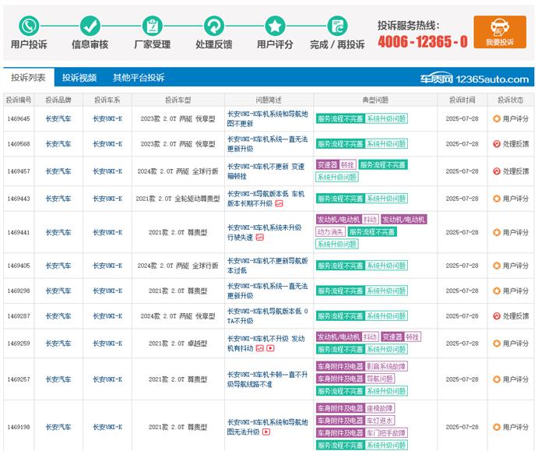
Task: Select the 投诉列表 tab
Action: coord(28,78)
